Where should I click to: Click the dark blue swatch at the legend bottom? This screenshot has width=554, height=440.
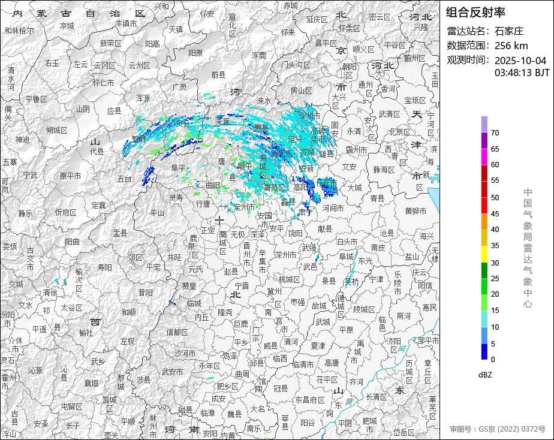(484, 352)
